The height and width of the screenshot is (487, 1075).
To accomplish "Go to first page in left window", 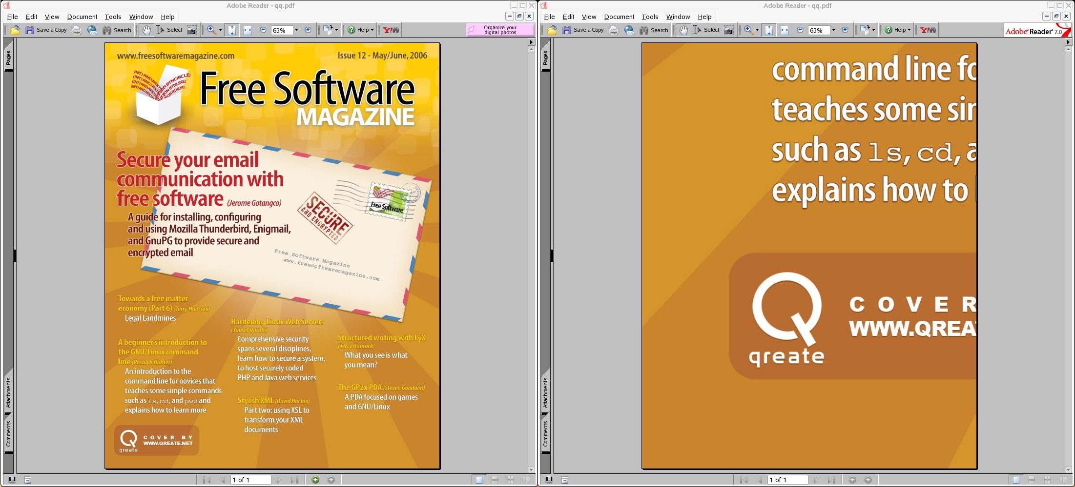I will point(207,480).
